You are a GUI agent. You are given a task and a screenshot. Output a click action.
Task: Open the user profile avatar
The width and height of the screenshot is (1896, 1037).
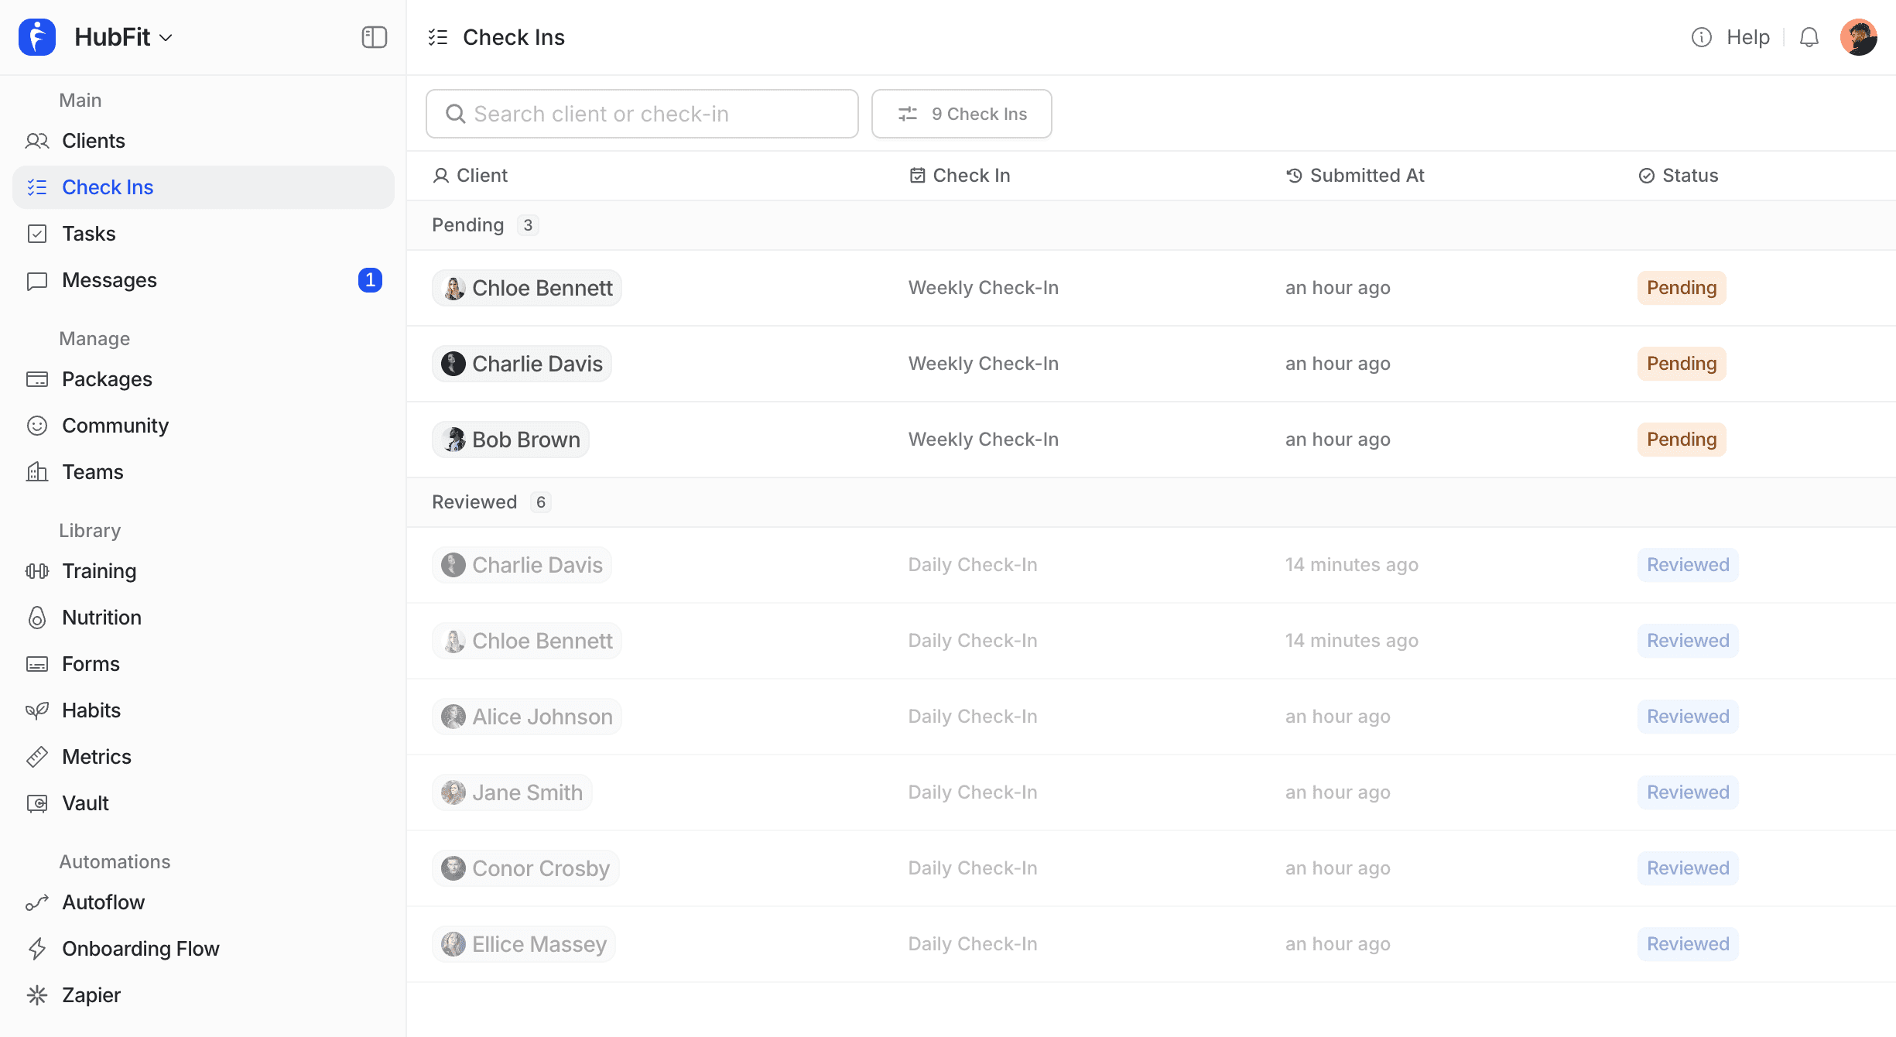[1858, 37]
